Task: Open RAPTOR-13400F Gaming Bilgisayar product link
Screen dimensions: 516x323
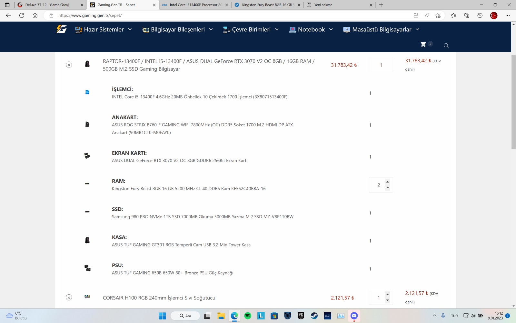Action: click(x=209, y=65)
